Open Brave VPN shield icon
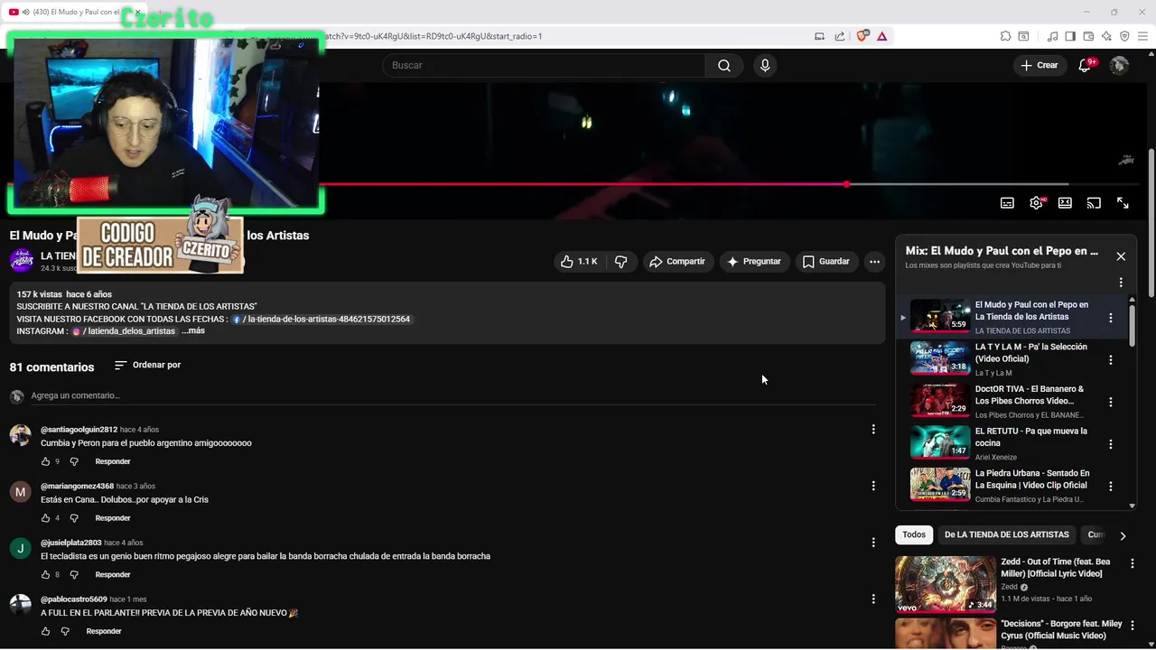This screenshot has width=1156, height=650. click(1124, 36)
